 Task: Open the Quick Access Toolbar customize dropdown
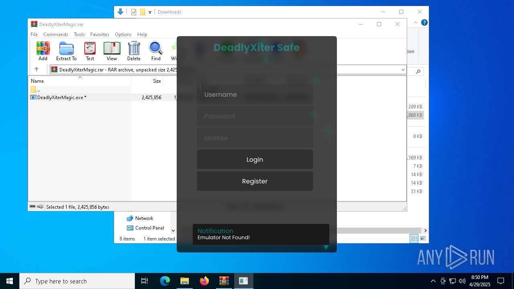(x=150, y=12)
